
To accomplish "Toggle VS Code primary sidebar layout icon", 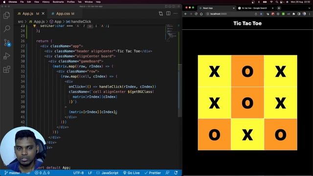I will click(x=166, y=6).
